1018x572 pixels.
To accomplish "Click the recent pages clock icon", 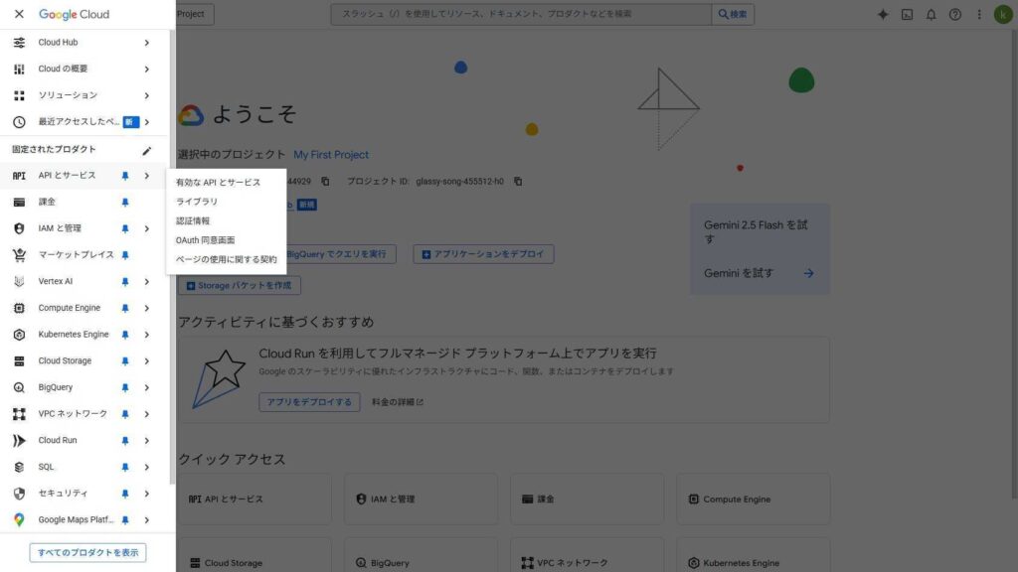I will coord(19,122).
